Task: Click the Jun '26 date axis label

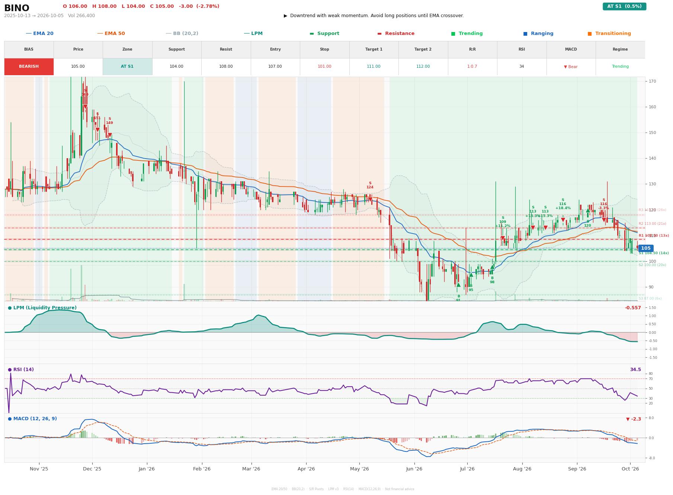Action: [414, 469]
